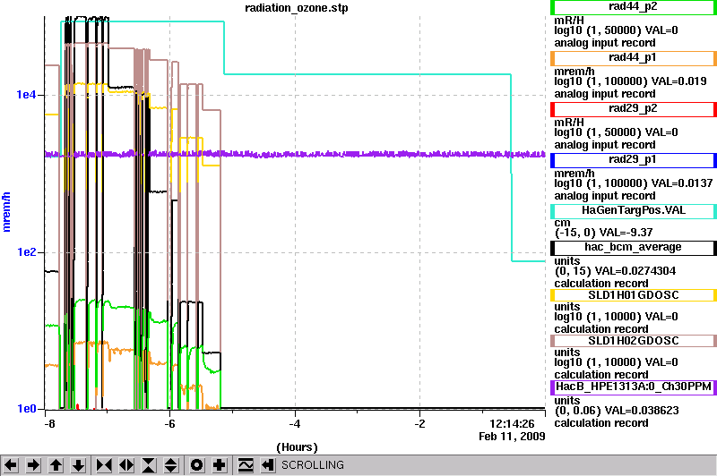
Task: Zoom out vertically with up-down triangles icon
Action: 171,465
